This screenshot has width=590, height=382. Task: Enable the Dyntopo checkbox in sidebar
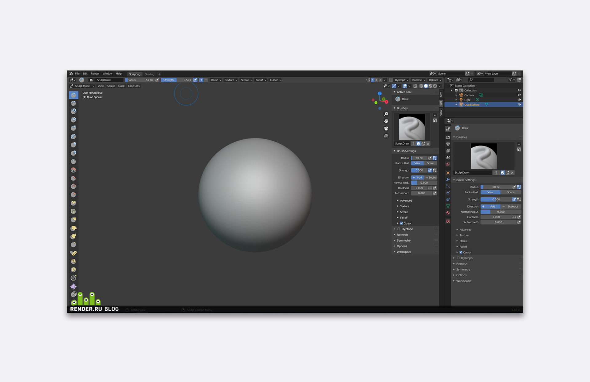pos(399,229)
